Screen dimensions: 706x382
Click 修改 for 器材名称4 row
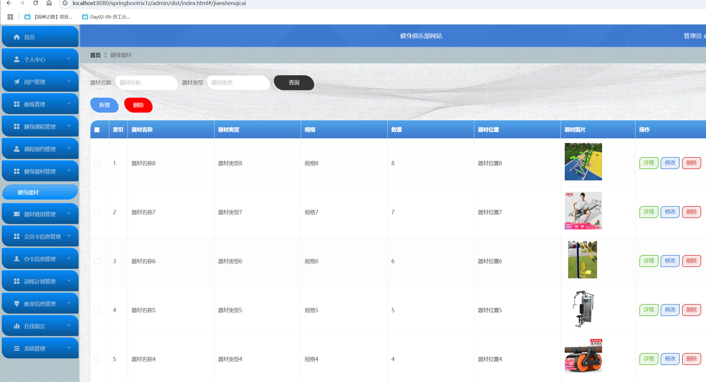pyautogui.click(x=670, y=359)
